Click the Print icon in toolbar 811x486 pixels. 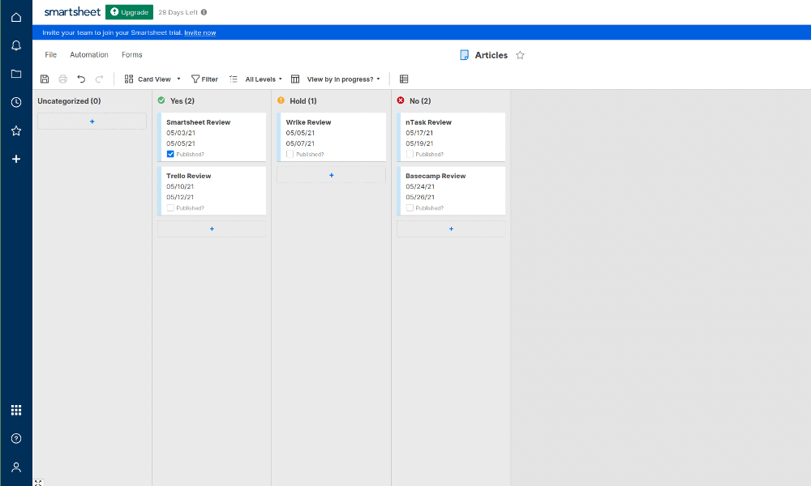[62, 79]
